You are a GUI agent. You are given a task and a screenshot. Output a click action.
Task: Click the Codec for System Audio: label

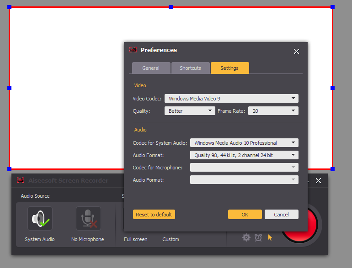pos(160,143)
